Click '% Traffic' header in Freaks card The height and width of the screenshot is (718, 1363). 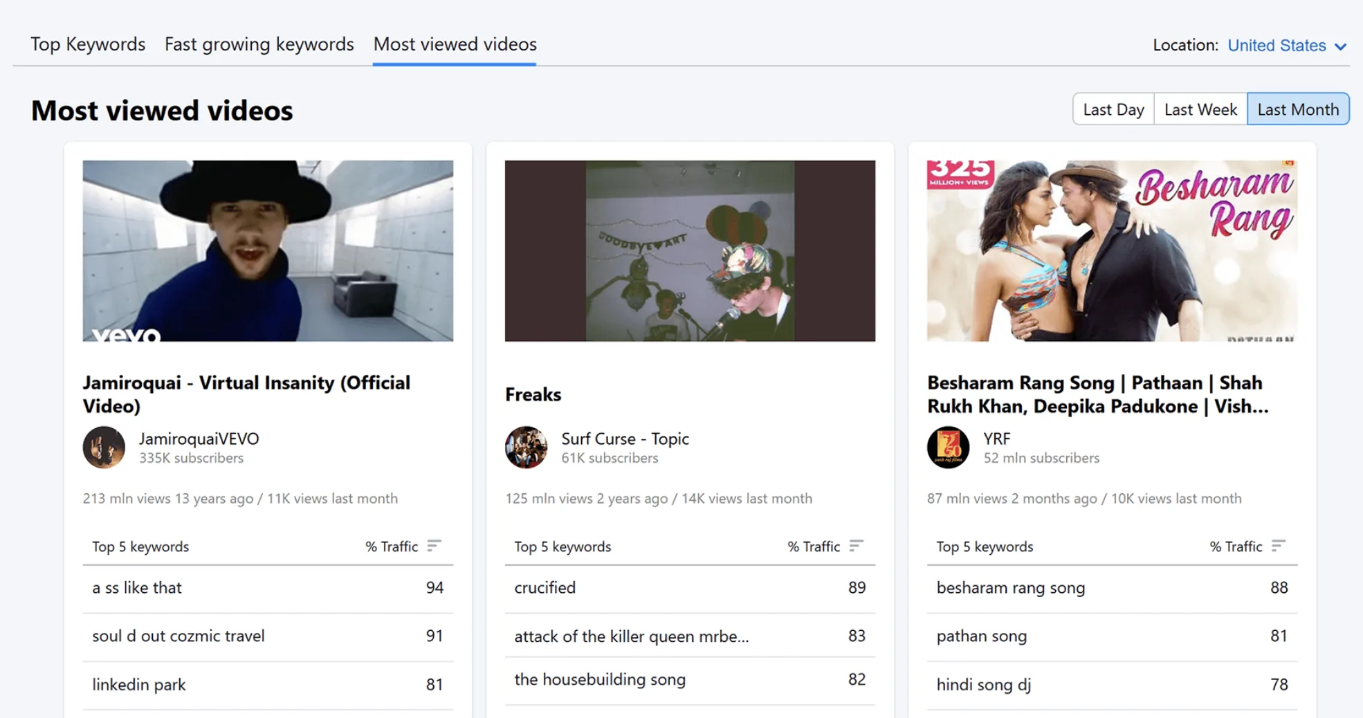click(x=814, y=546)
